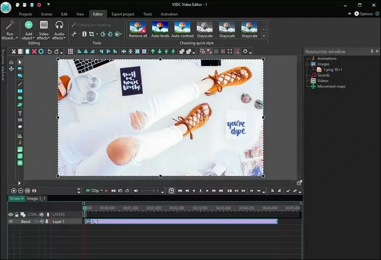Toggle eye visibility of Layer 1
Image resolution: width=381 pixels, height=260 pixels.
11,221
